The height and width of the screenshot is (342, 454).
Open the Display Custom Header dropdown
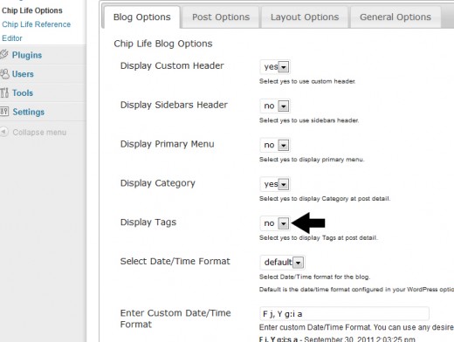point(275,67)
